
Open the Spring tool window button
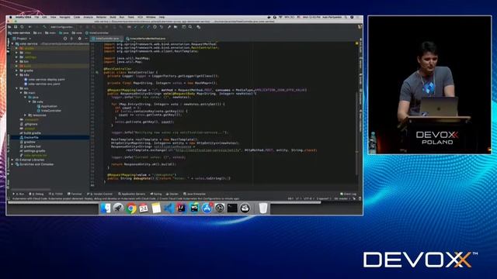(x=156, y=194)
